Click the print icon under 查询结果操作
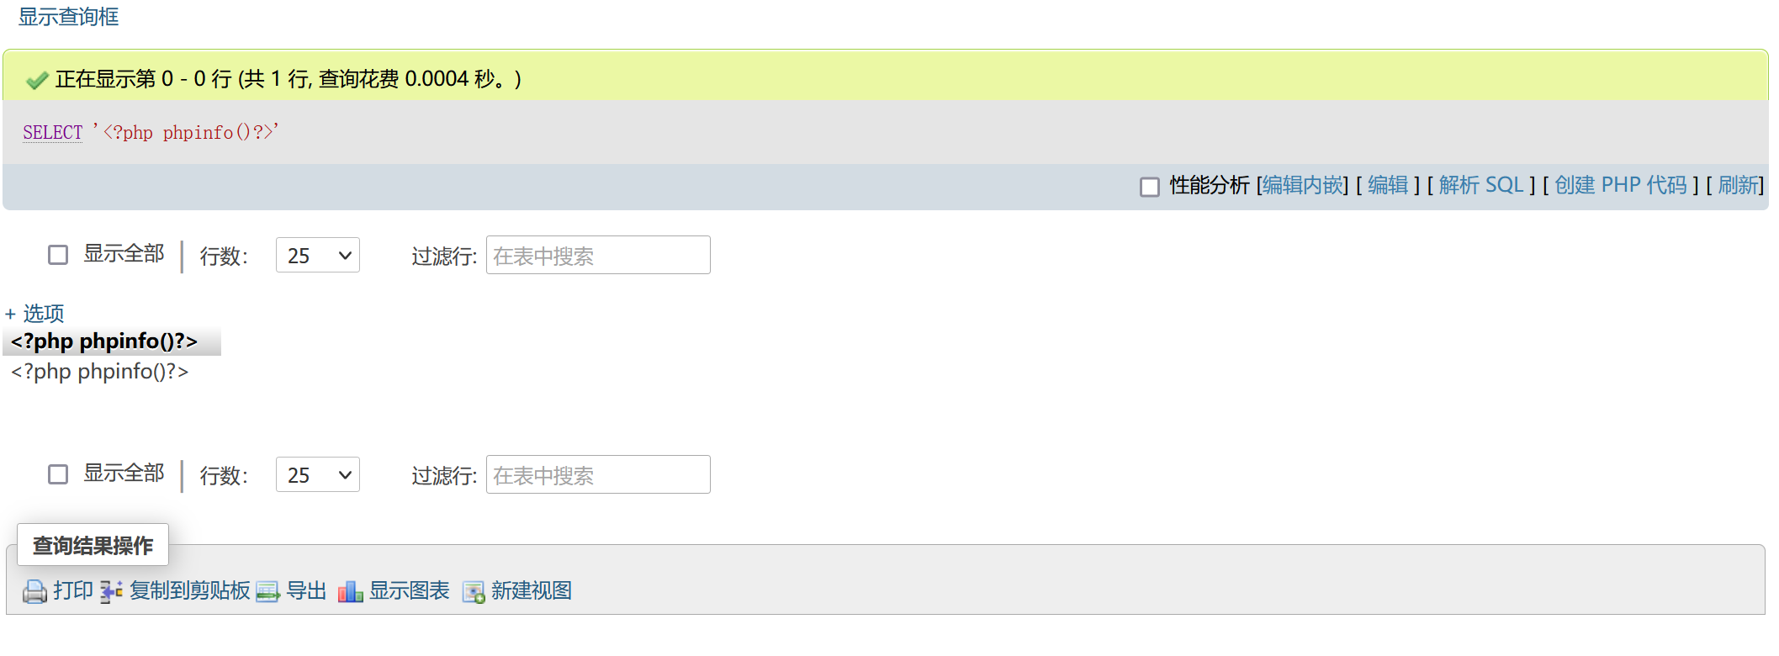The width and height of the screenshot is (1779, 656). tap(34, 591)
